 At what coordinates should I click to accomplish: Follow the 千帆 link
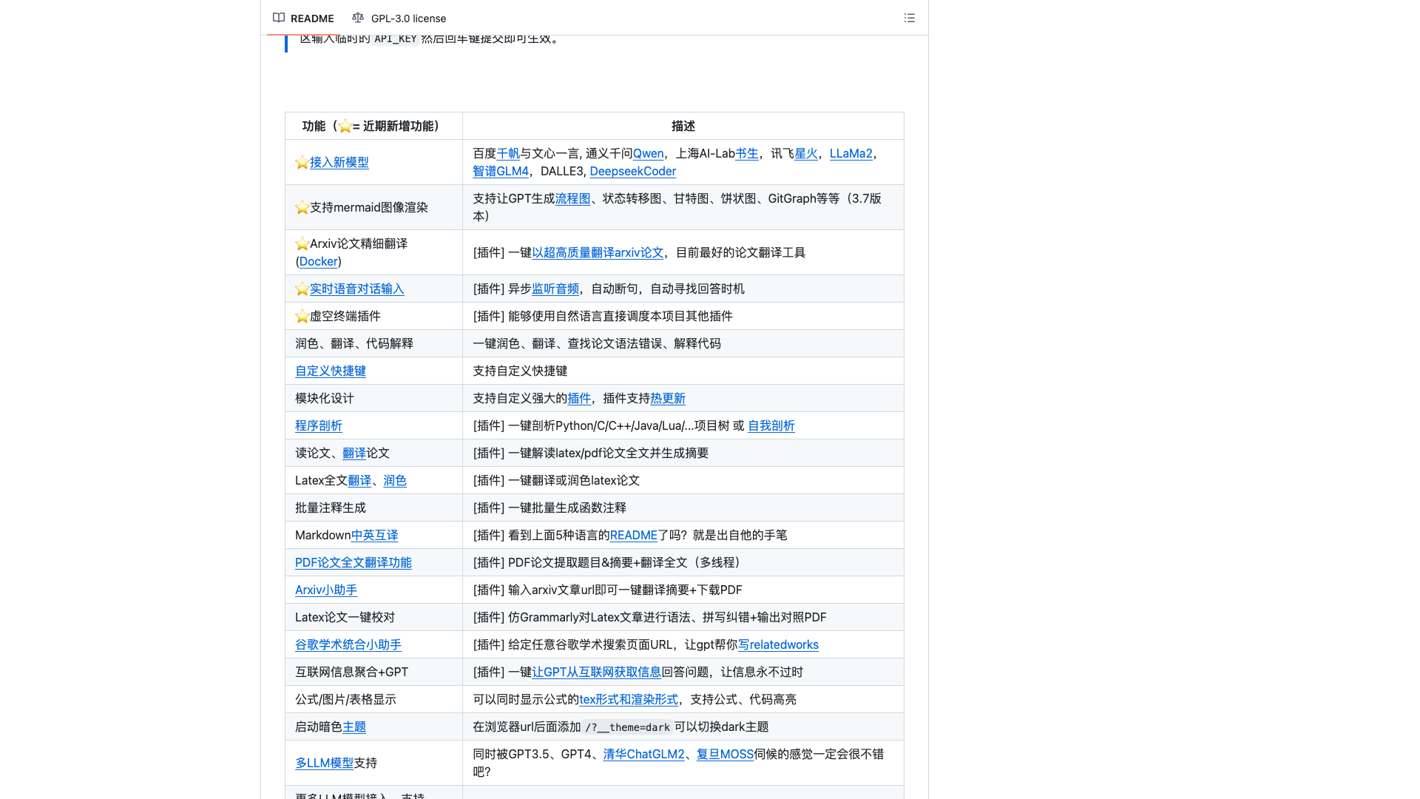[x=508, y=153]
